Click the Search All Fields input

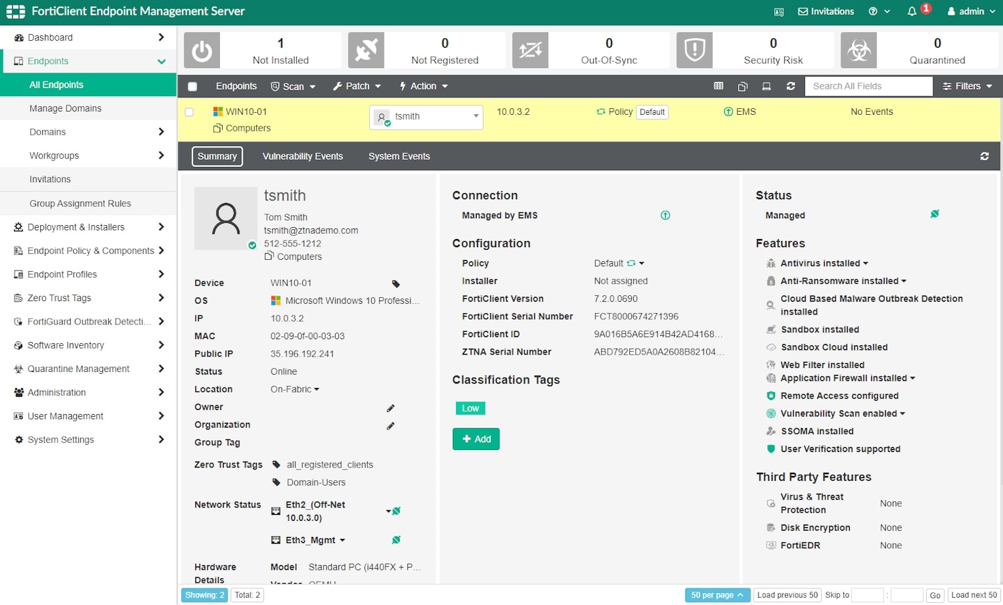tap(868, 86)
